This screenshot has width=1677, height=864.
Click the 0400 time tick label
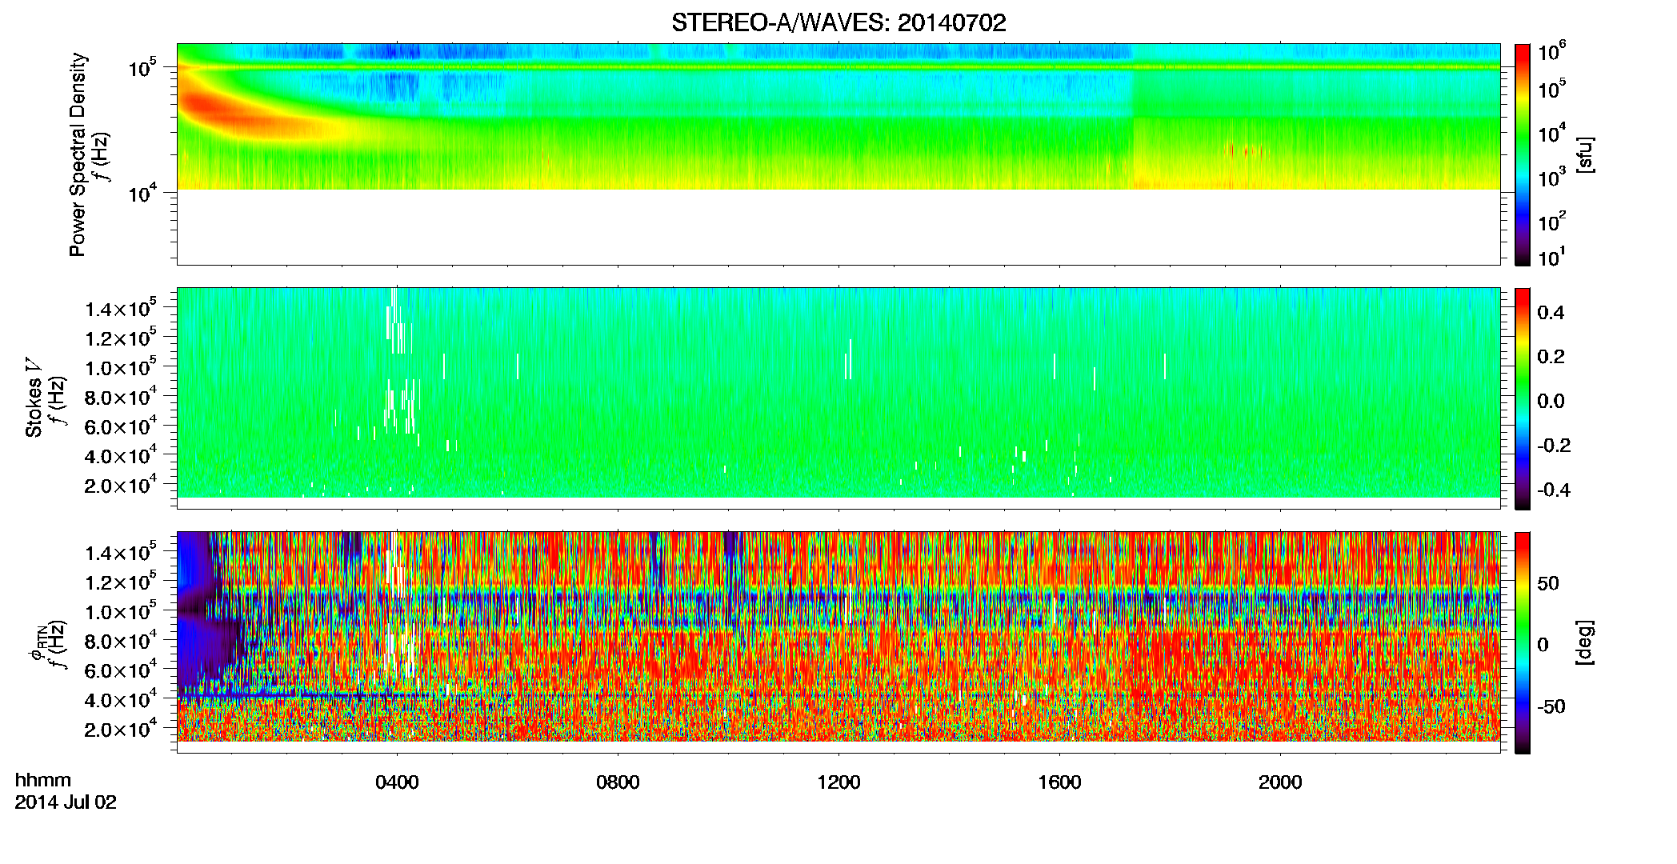pyautogui.click(x=397, y=782)
